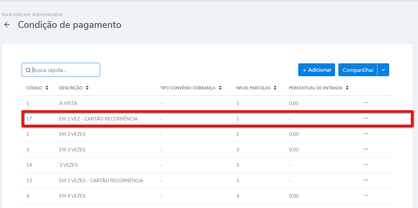Open the options menu for code 14 row

(366, 165)
